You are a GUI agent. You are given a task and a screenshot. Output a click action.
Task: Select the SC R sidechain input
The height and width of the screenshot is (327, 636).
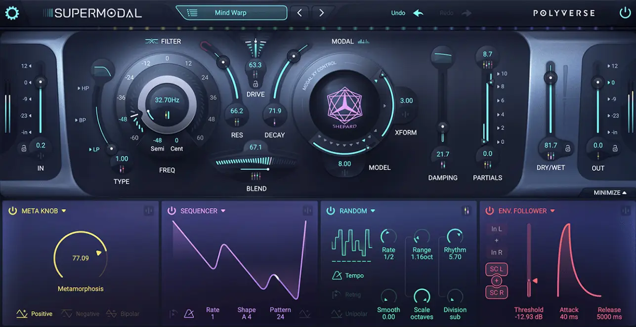(x=497, y=292)
